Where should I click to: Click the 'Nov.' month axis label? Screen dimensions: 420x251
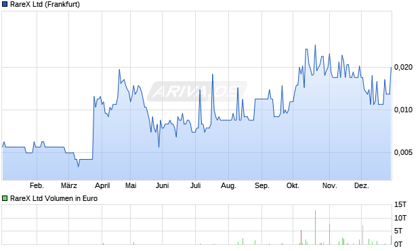click(x=330, y=185)
